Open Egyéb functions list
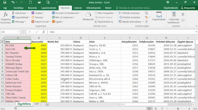The image size is (198, 110). (58, 22)
